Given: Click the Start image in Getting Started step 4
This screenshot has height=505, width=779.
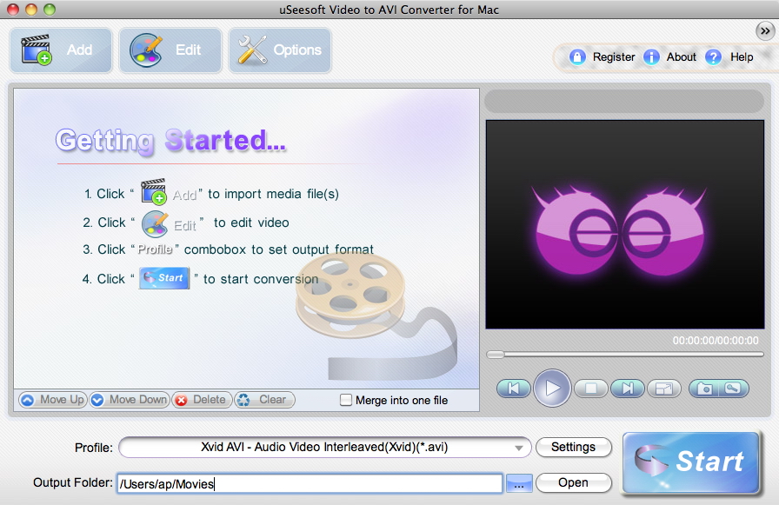Looking at the screenshot, I should (164, 278).
